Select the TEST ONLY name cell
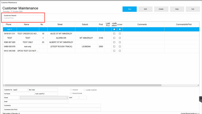 point(28,42)
